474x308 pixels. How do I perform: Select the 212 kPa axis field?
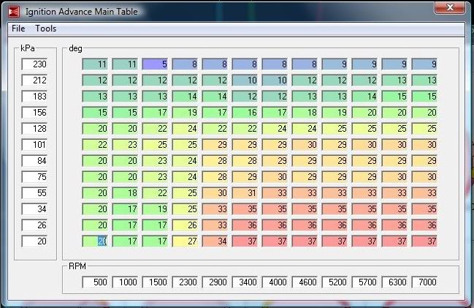34,80
